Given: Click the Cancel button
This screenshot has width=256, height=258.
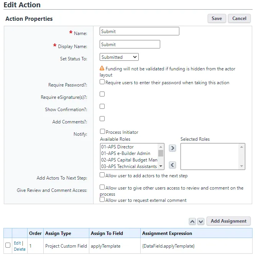Looking at the screenshot, I should [x=239, y=18].
